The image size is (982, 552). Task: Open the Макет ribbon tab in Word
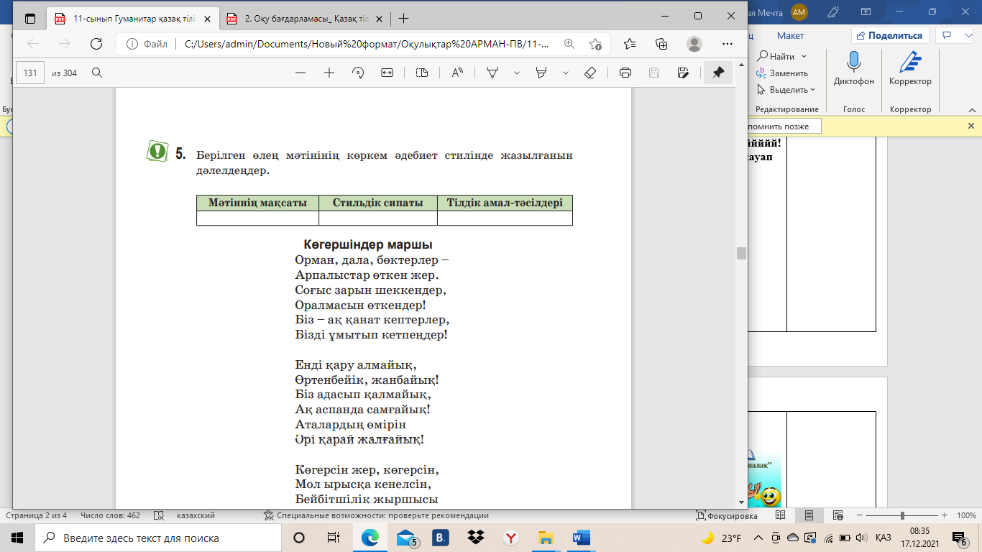tap(790, 35)
